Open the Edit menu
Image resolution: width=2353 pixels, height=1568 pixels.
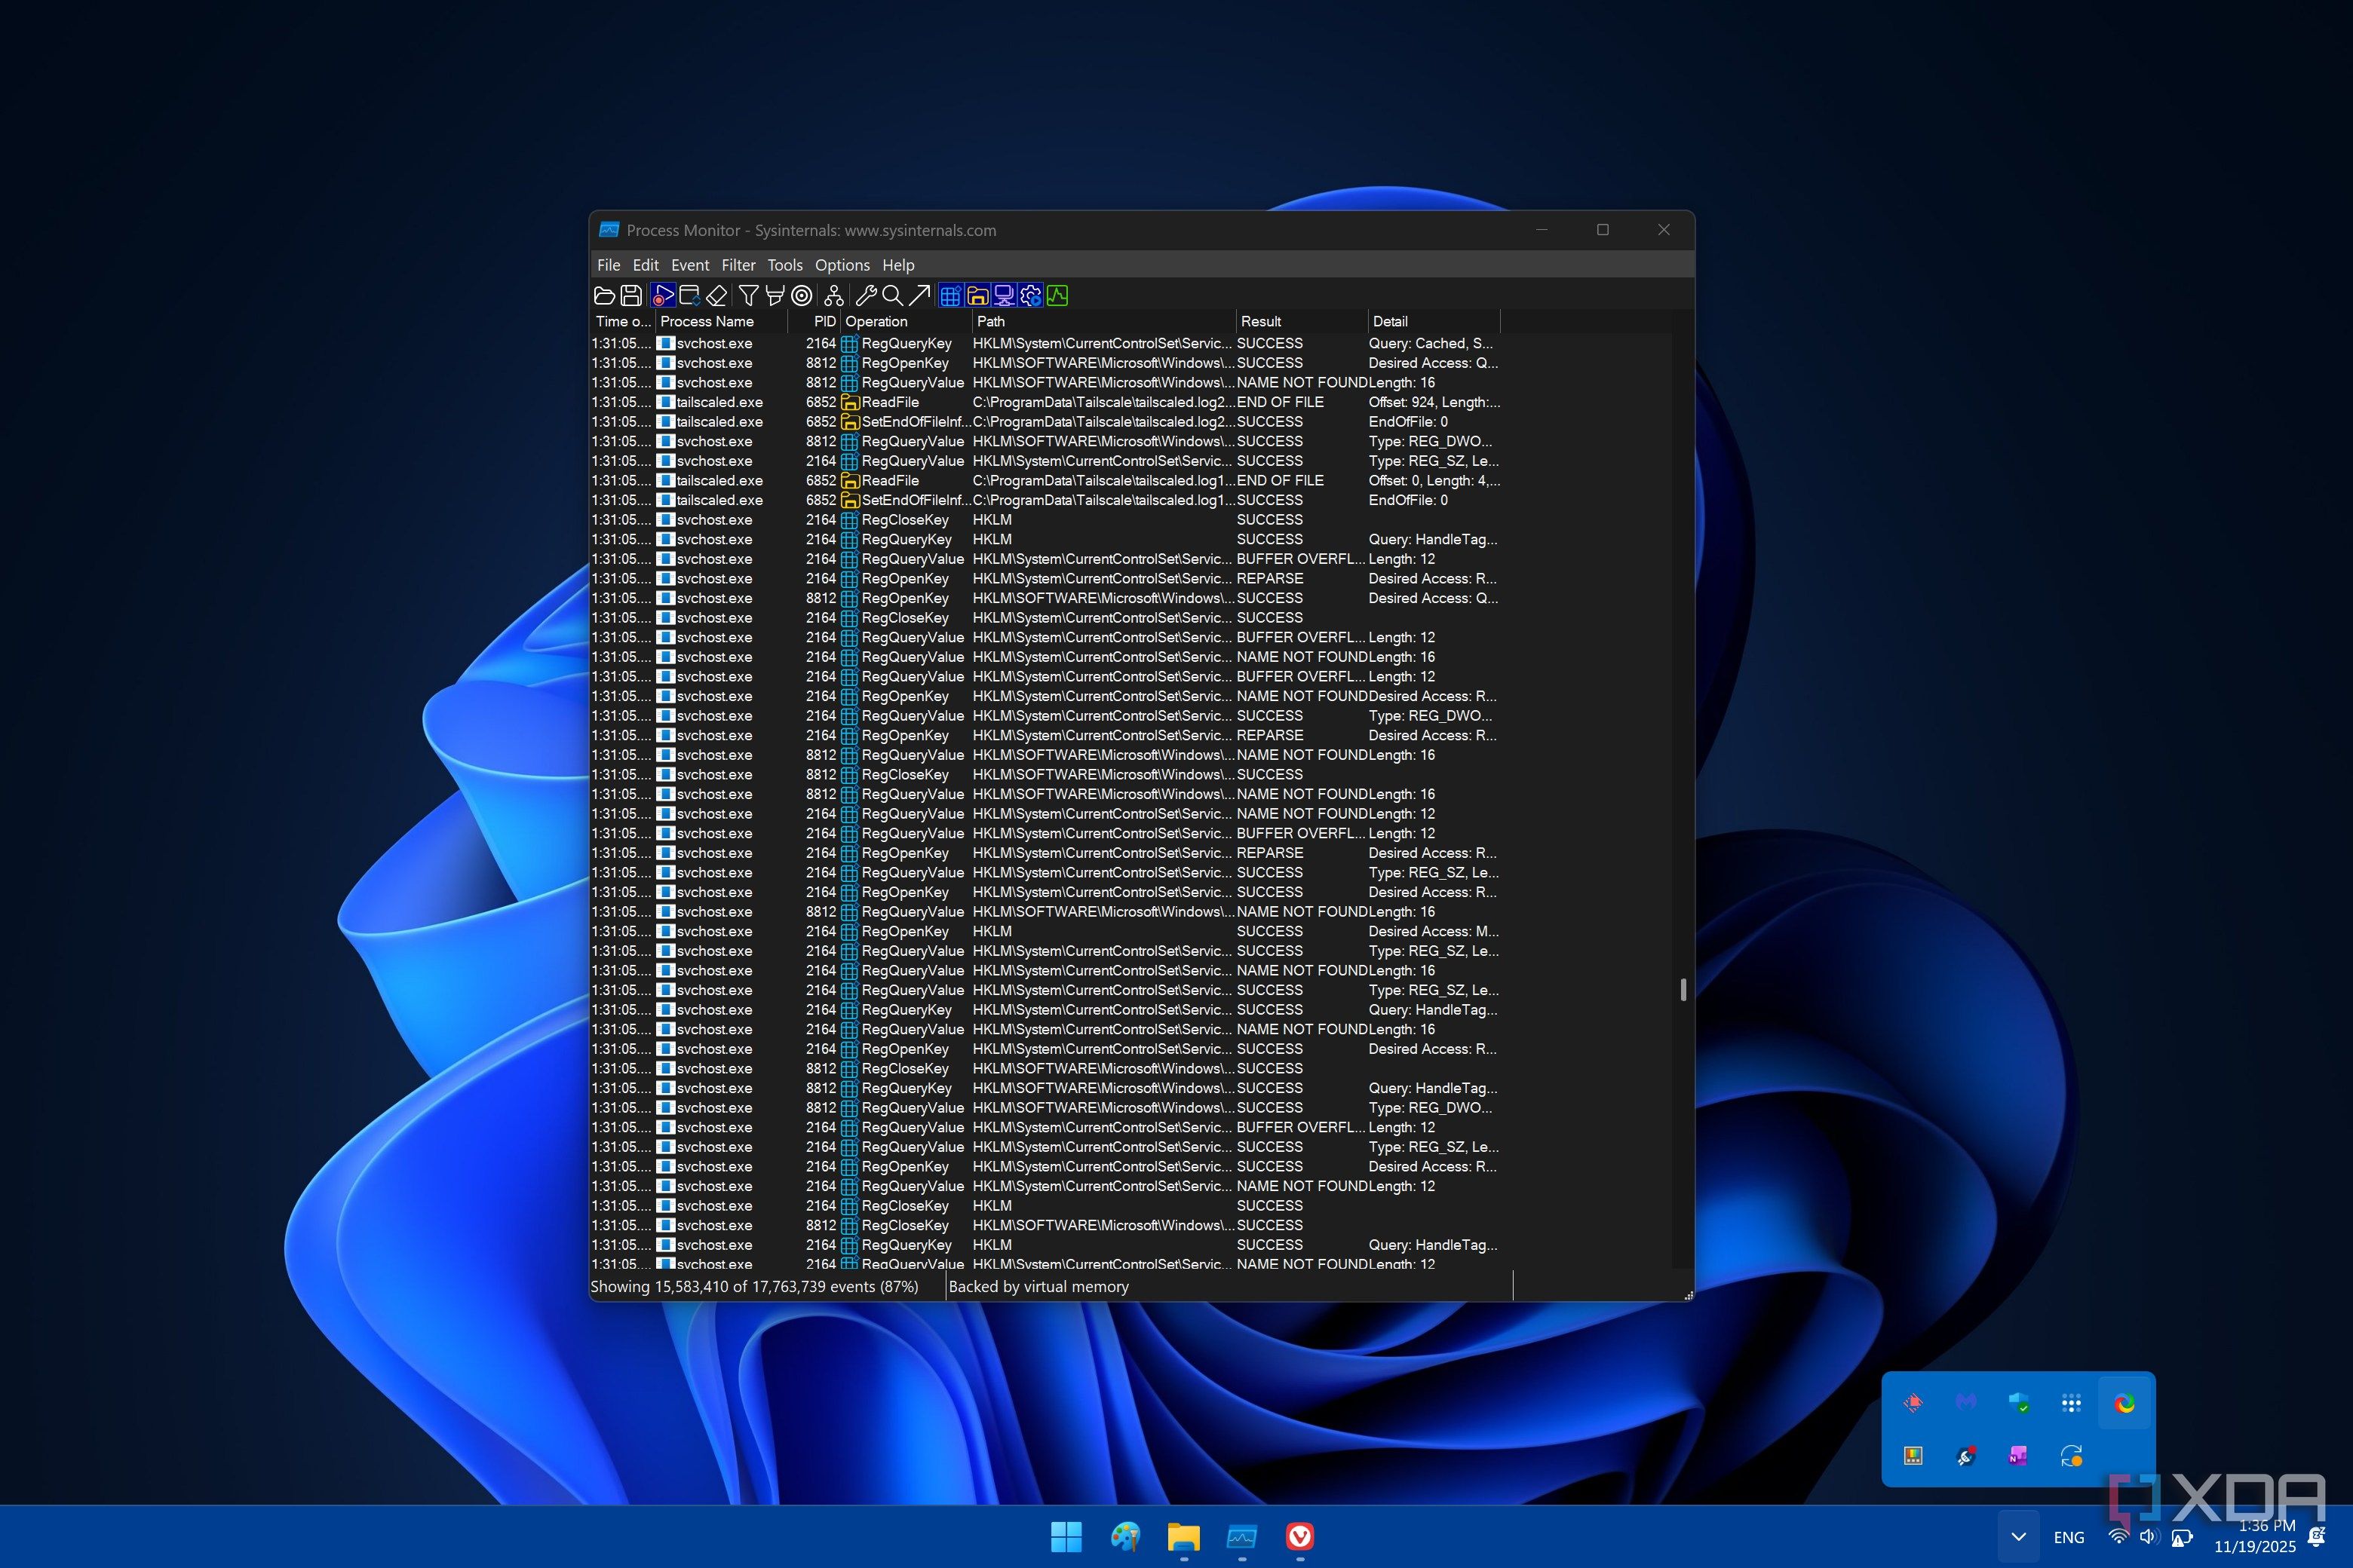click(646, 265)
